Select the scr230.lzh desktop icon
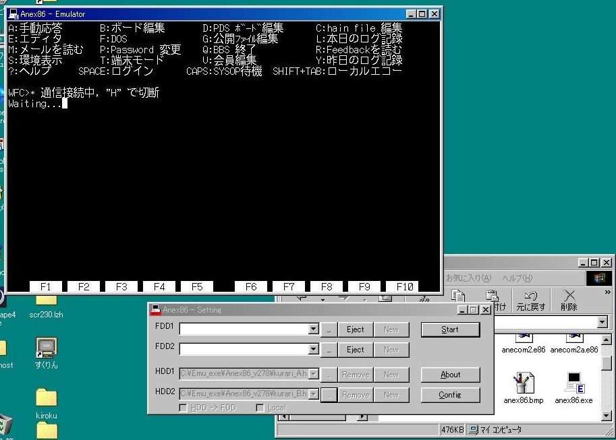The height and width of the screenshot is (440, 616). click(x=46, y=307)
